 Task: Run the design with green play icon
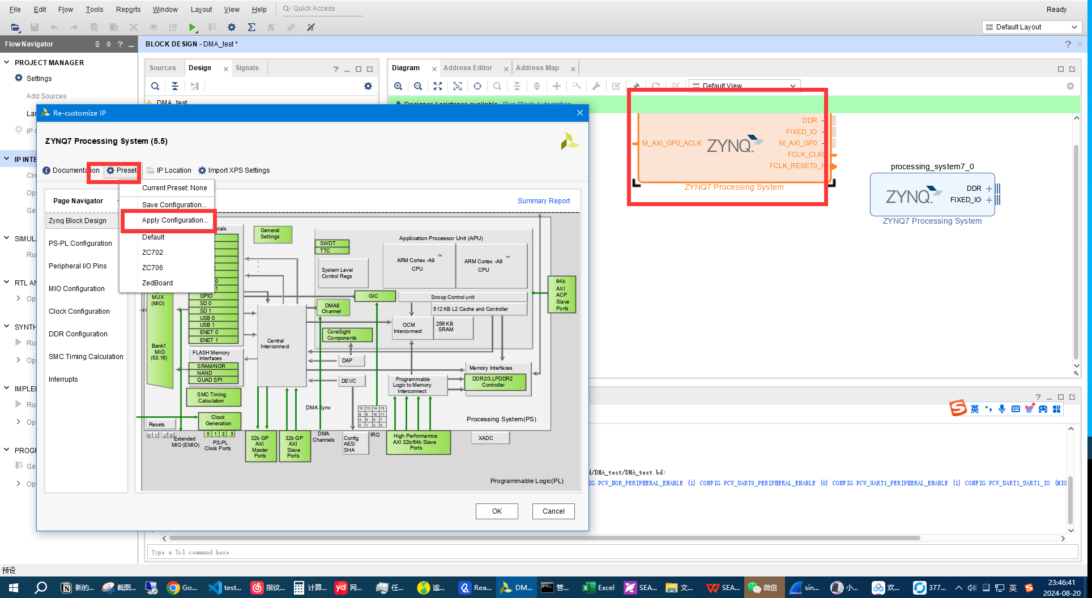(x=193, y=27)
